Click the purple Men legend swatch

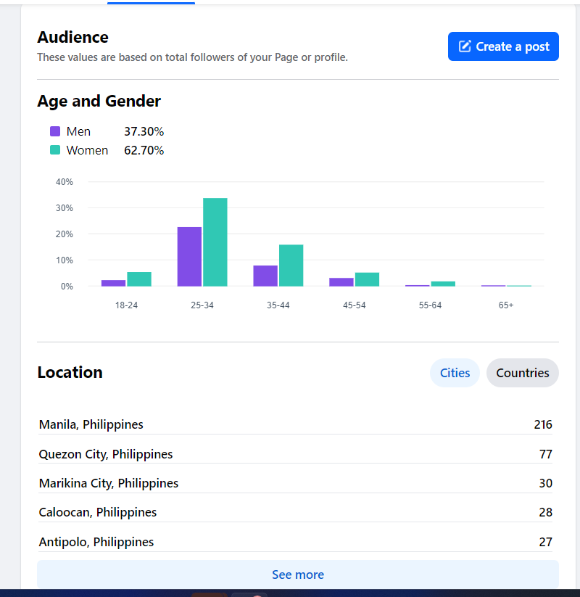[55, 131]
